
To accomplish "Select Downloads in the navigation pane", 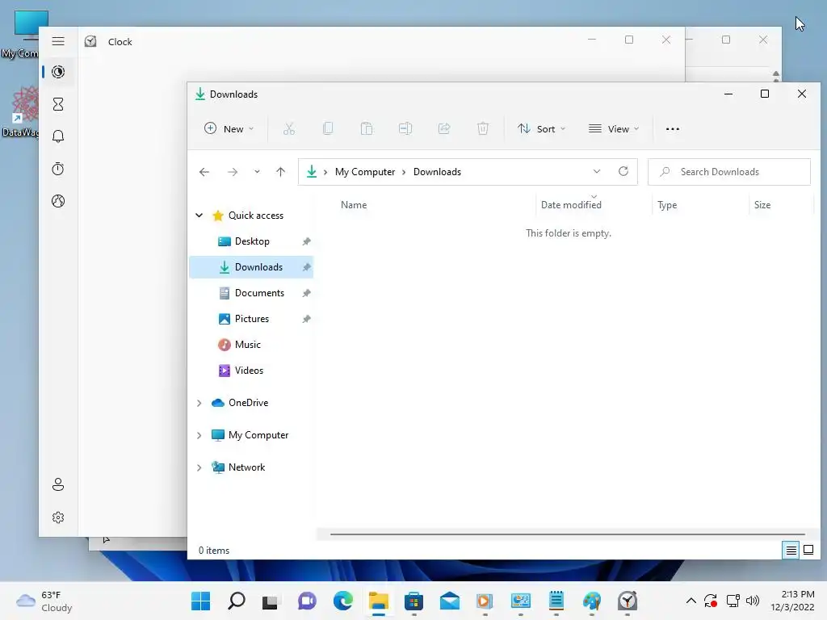I will coord(252,266).
